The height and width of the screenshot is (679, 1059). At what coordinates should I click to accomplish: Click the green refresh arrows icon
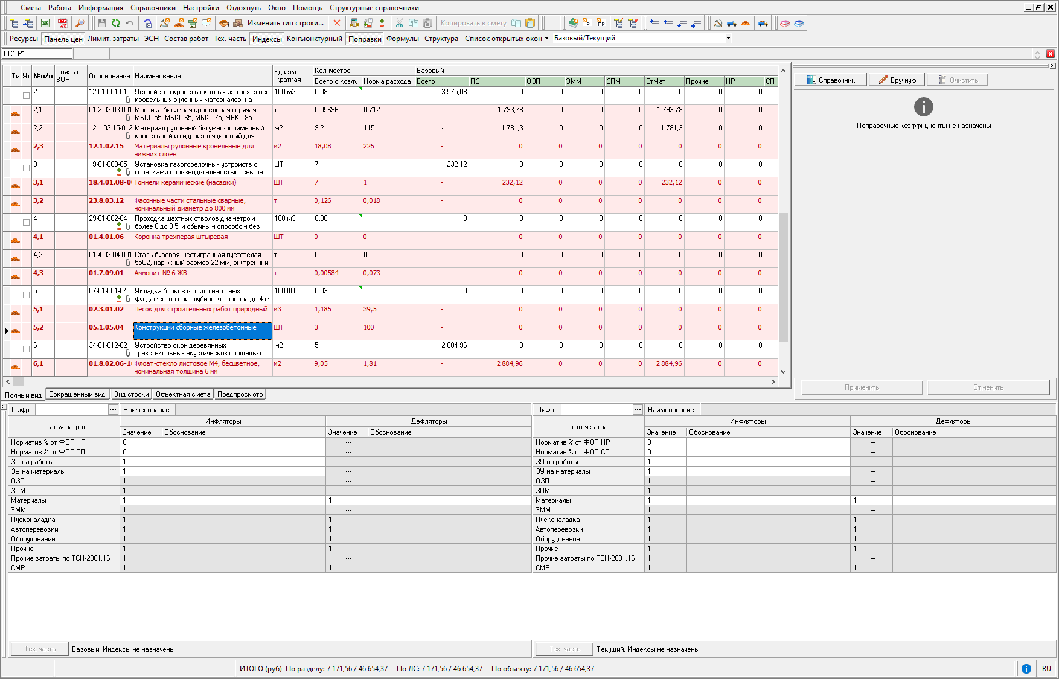pyautogui.click(x=115, y=23)
